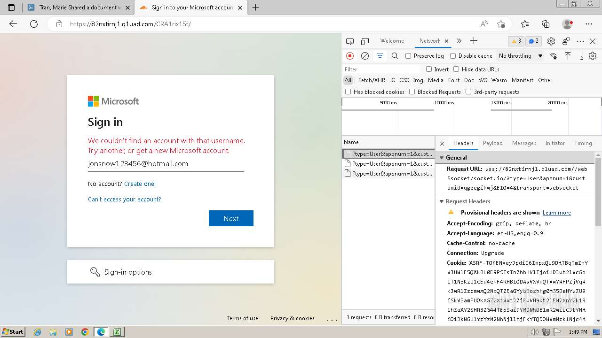Click the site information lock icon
Viewport: 602px width, 338px height.
[59, 24]
